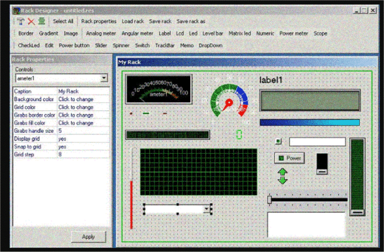
Task: Click the horizontal trackbar slider handle
Action: tap(269, 199)
